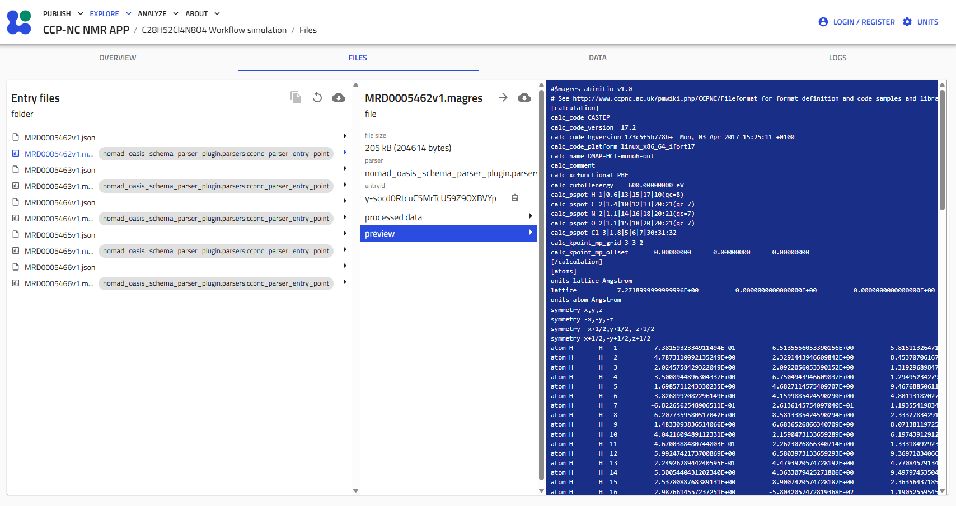Select MRD0005466v1.json in file list

point(60,267)
